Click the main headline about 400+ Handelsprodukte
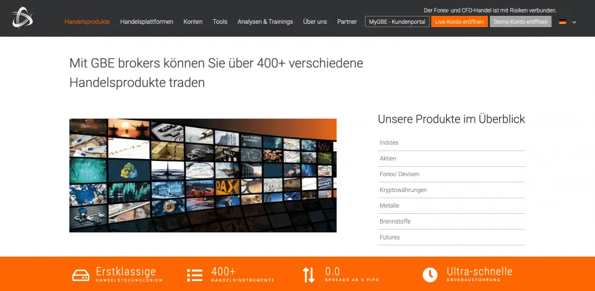 coord(216,73)
